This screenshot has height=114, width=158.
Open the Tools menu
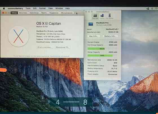[x=28, y=8]
